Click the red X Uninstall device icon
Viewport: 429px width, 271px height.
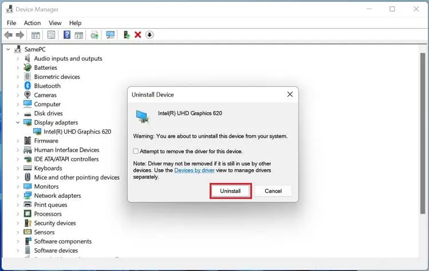pos(138,35)
